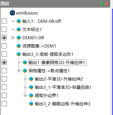The height and width of the screenshot is (115, 113).
Task: Expand the 输入1: DEM-08.tiff node
Action: (x=12, y=21)
